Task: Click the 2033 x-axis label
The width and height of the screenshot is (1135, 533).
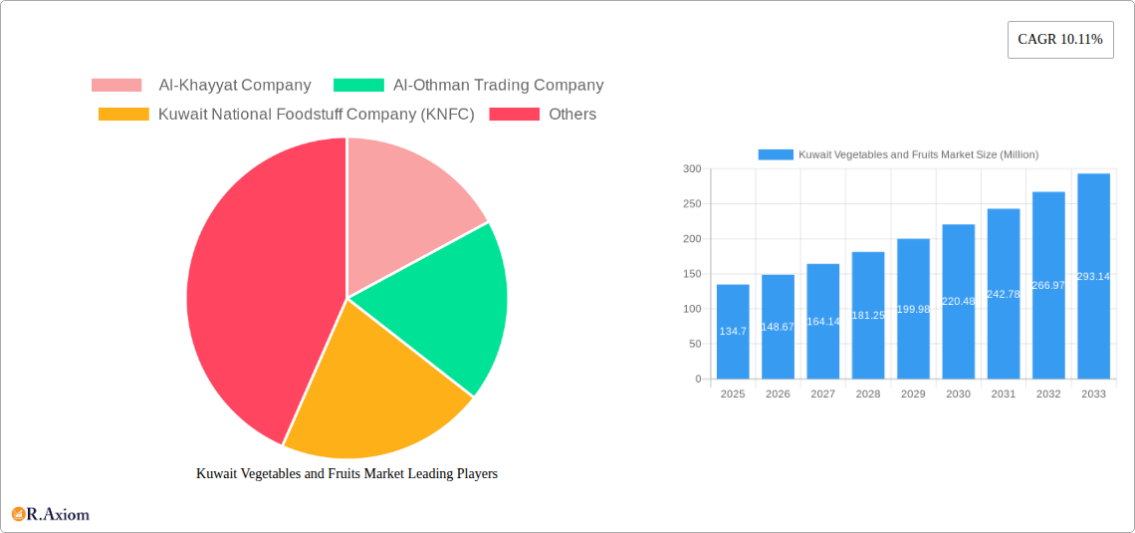Action: click(1094, 394)
